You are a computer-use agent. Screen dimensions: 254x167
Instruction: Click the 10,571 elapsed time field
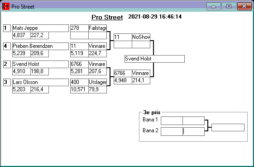tap(79, 89)
